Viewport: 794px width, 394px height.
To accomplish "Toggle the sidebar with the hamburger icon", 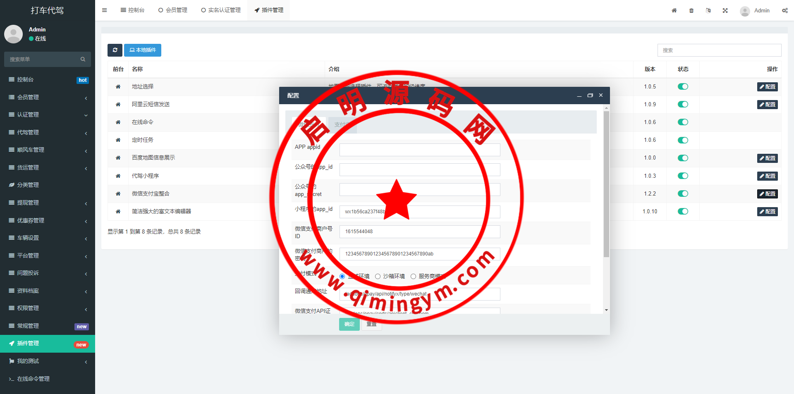I will coord(105,10).
